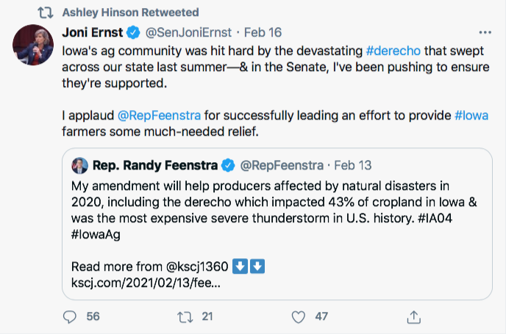
Task: Like the tweet with the heart icon
Action: pos(298,317)
